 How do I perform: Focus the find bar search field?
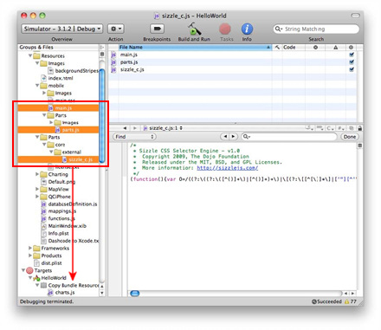(x=289, y=137)
